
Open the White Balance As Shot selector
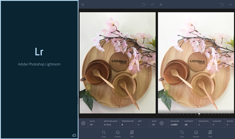110,123
